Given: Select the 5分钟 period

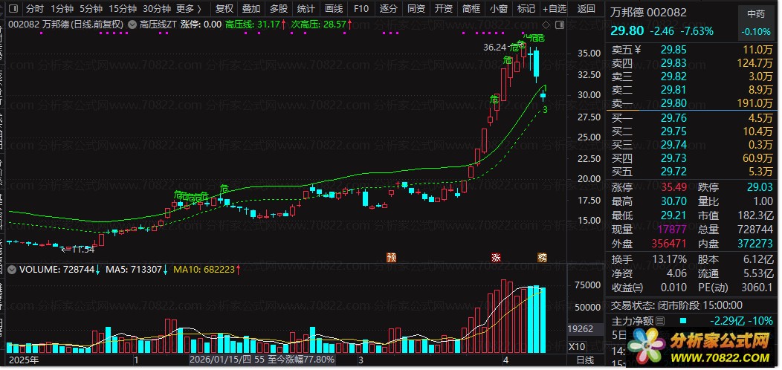Looking at the screenshot, I should pos(91,9).
